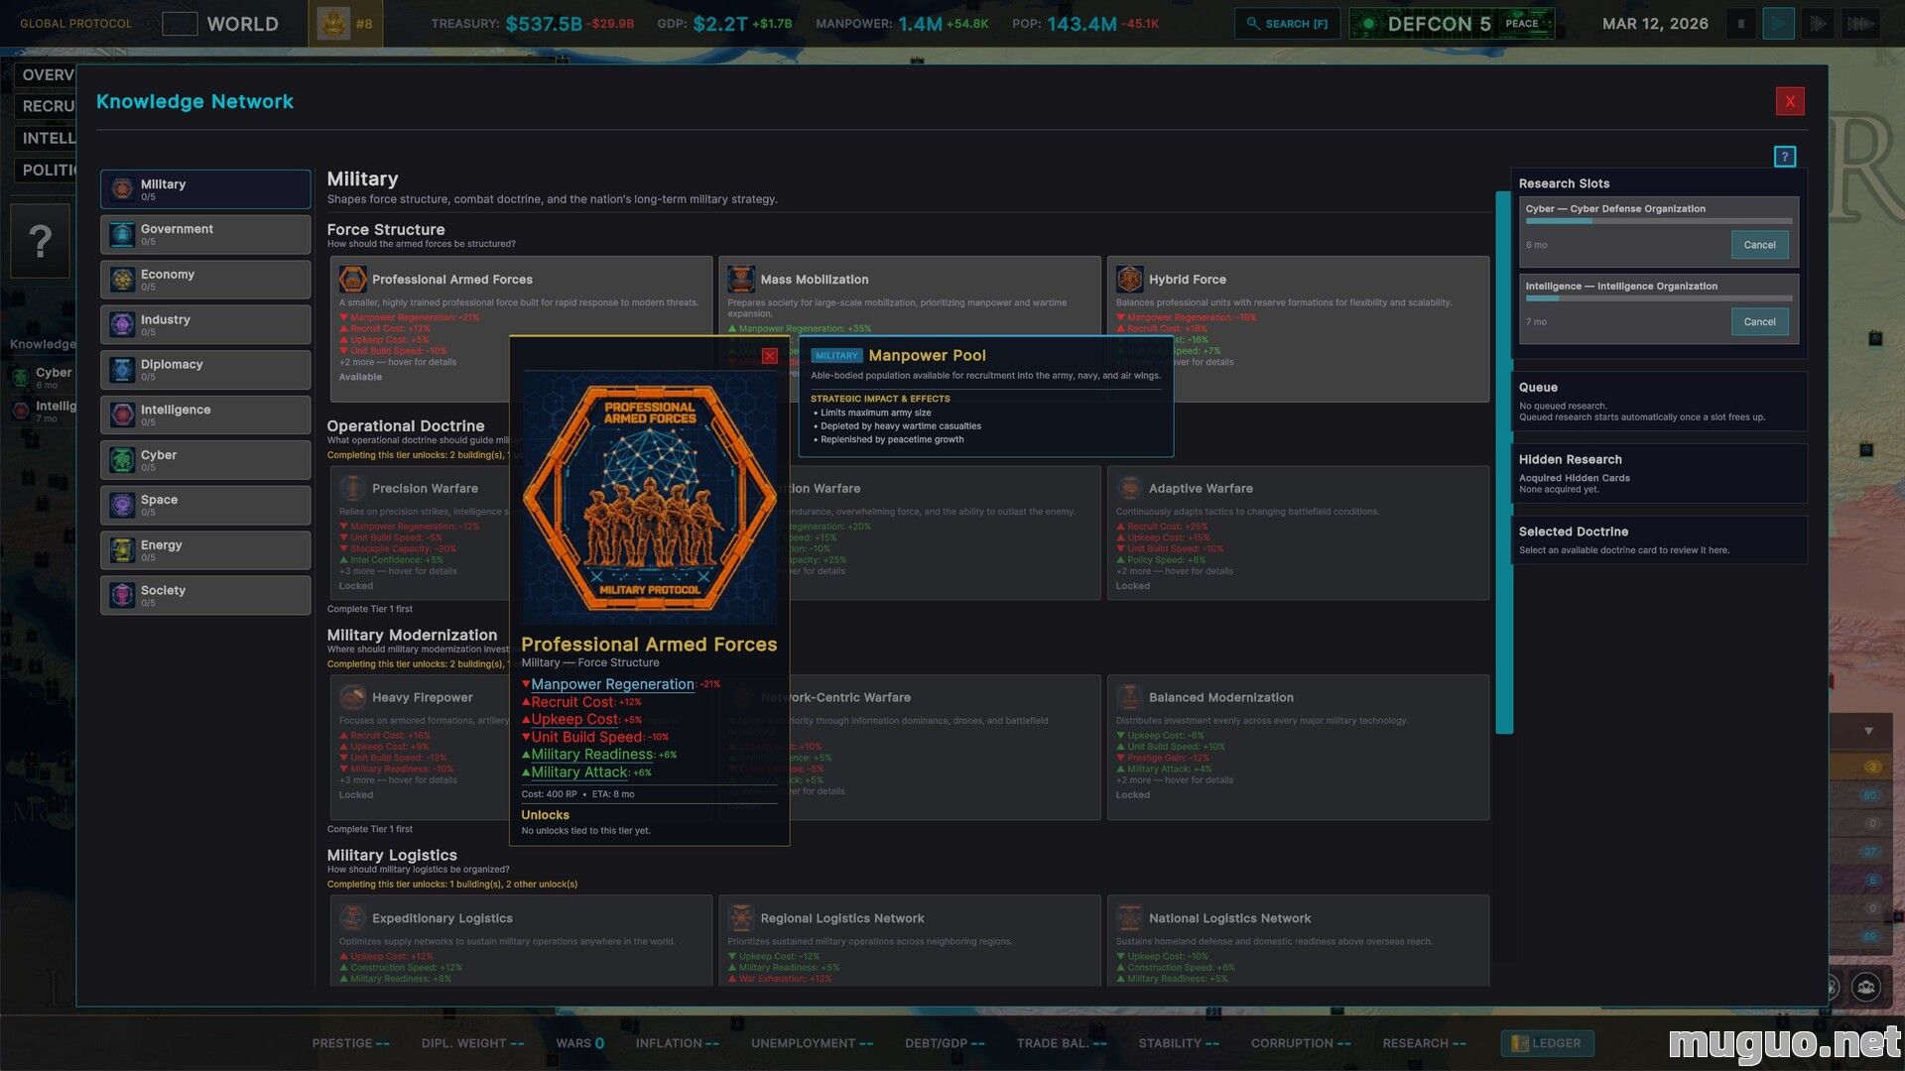Click the Professional Armed Forces card artwork

650,498
